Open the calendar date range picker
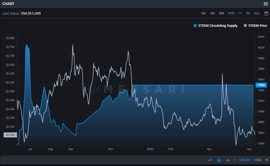Image resolution: width=270 pixels, height=166 pixels. click(x=266, y=13)
